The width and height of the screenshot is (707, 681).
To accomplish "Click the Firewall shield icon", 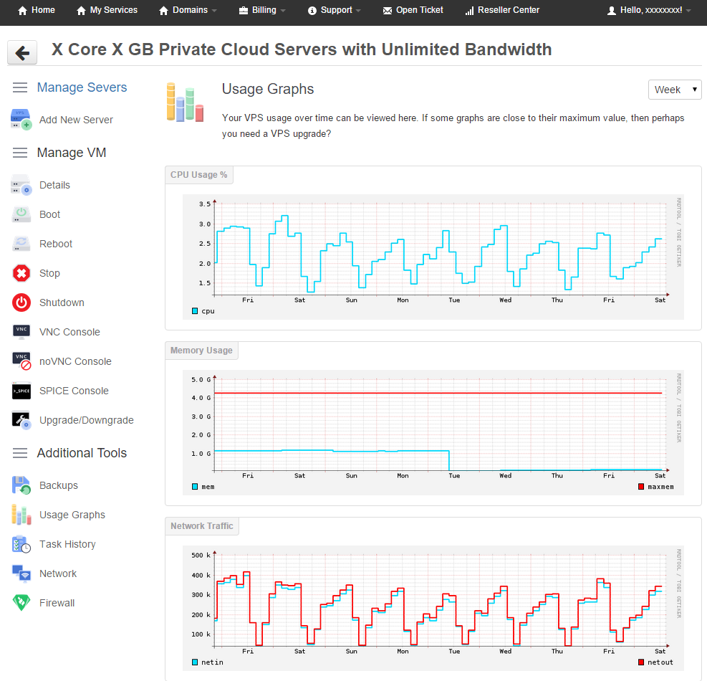I will [21, 603].
